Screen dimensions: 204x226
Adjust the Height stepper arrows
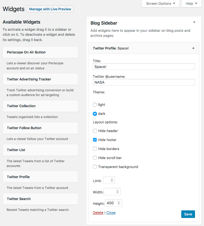119,203
